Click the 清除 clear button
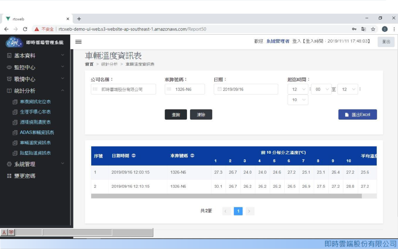The width and height of the screenshot is (398, 249). click(x=201, y=115)
